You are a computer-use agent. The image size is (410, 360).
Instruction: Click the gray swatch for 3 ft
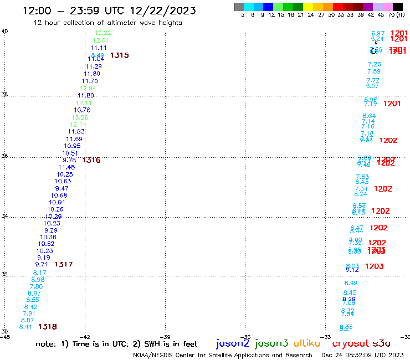coord(239,7)
